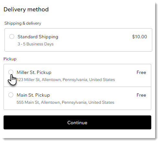
Task: Click the Free price beside Miller St. Pickup
Action: point(141,72)
